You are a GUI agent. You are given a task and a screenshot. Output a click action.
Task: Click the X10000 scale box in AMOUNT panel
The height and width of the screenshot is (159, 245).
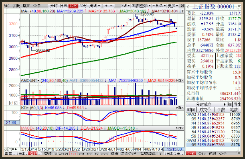tap(14, 103)
